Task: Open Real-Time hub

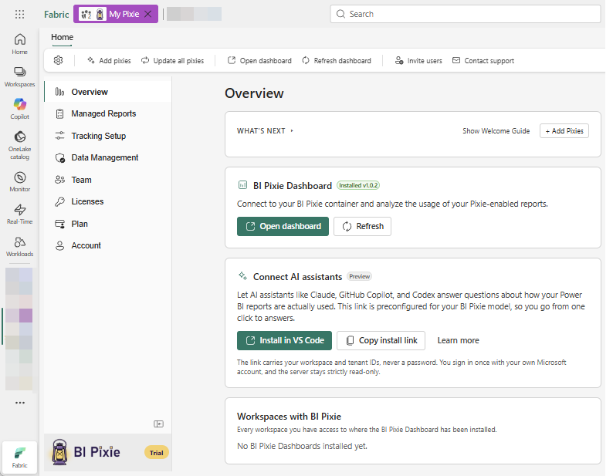Action: (19, 214)
